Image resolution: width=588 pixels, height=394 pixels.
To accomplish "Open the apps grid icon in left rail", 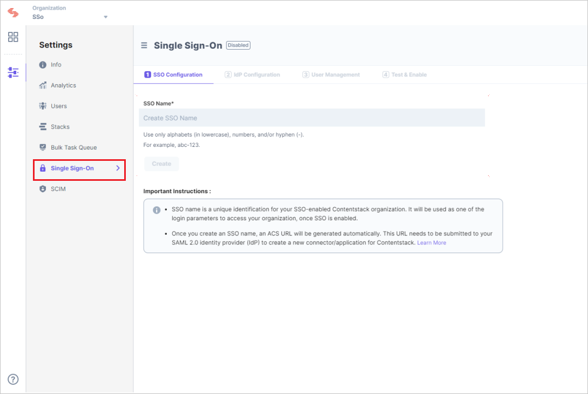I will pos(12,37).
